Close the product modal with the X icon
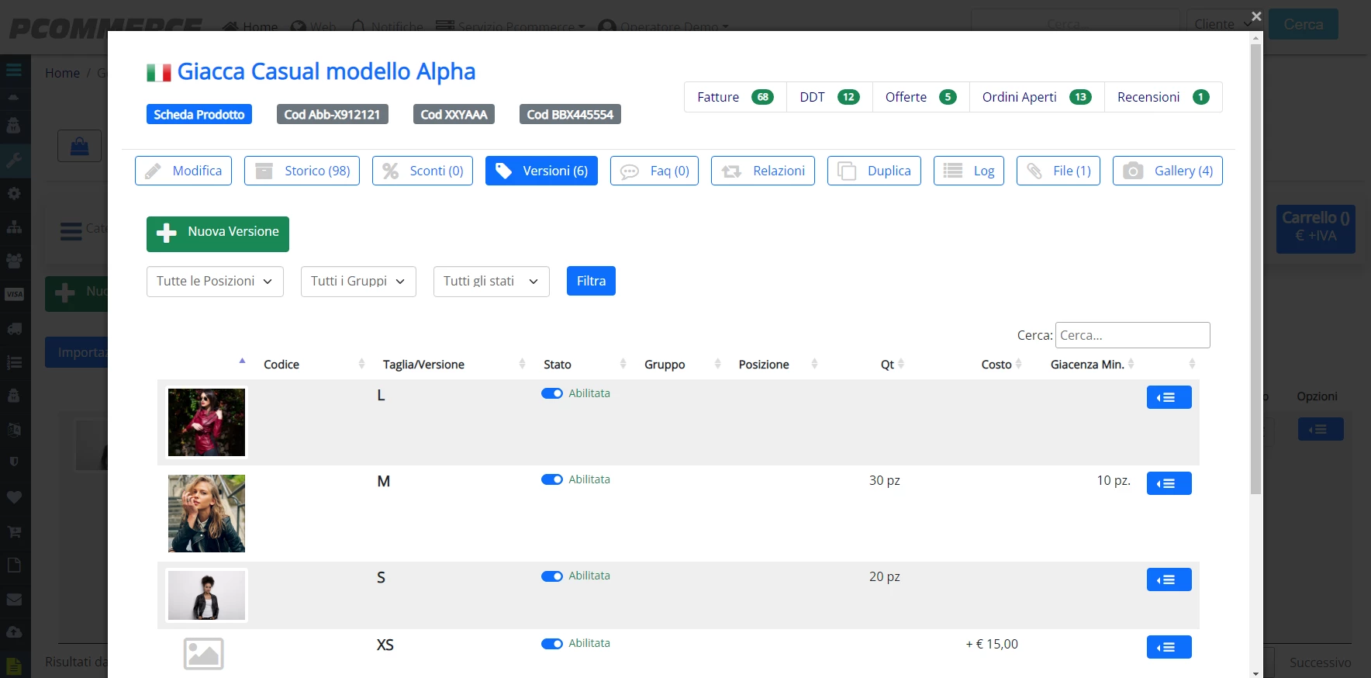 (x=1256, y=16)
